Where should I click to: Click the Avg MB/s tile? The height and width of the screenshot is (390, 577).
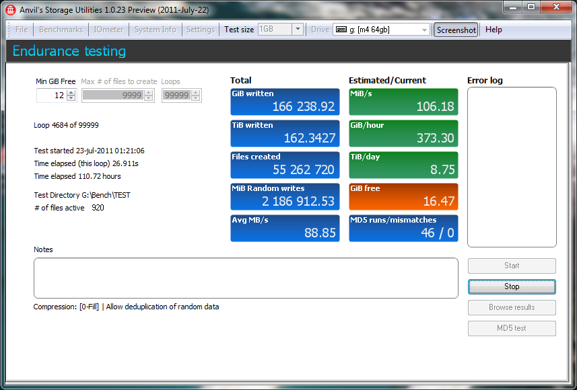click(x=285, y=228)
